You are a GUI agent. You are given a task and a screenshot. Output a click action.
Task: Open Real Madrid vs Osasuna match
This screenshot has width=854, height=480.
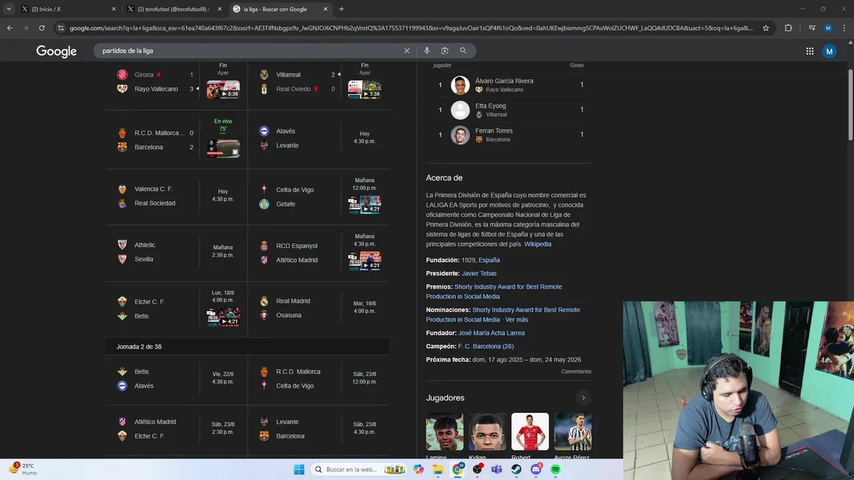point(319,308)
